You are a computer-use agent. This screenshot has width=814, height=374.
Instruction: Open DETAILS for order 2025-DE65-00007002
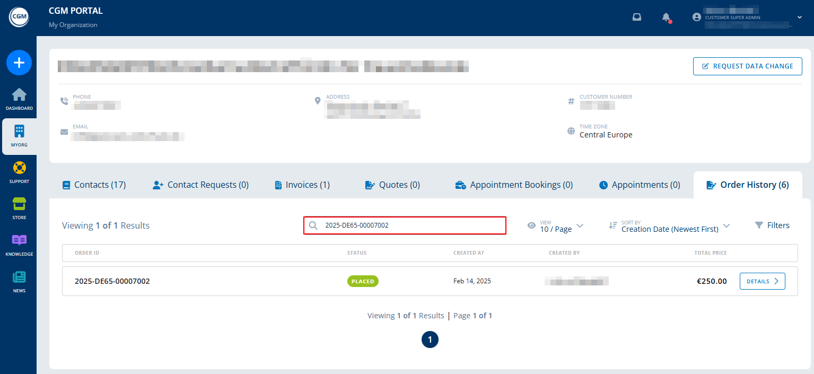point(762,281)
